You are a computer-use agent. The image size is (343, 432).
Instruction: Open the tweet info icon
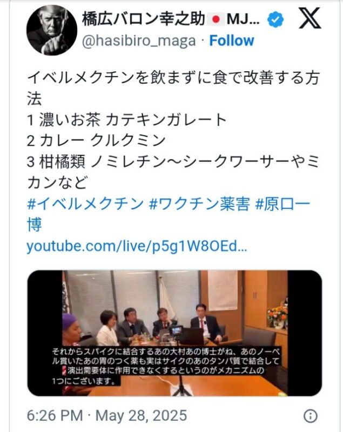point(310,415)
